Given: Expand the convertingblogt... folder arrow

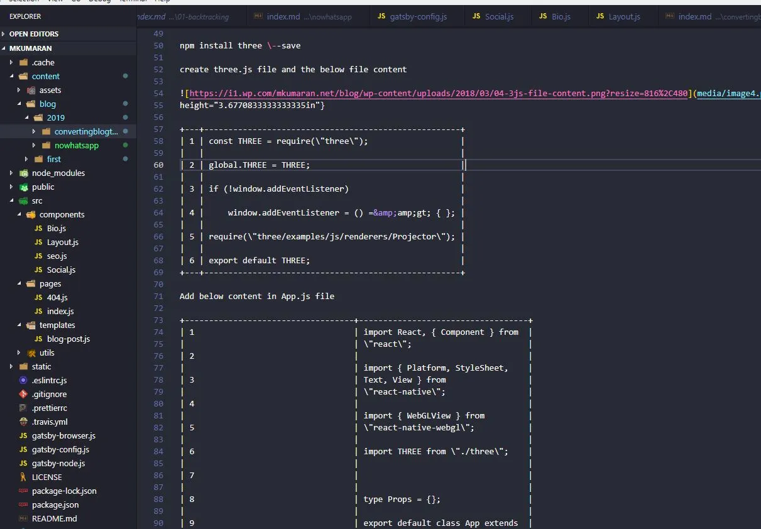Looking at the screenshot, I should pyautogui.click(x=34, y=131).
